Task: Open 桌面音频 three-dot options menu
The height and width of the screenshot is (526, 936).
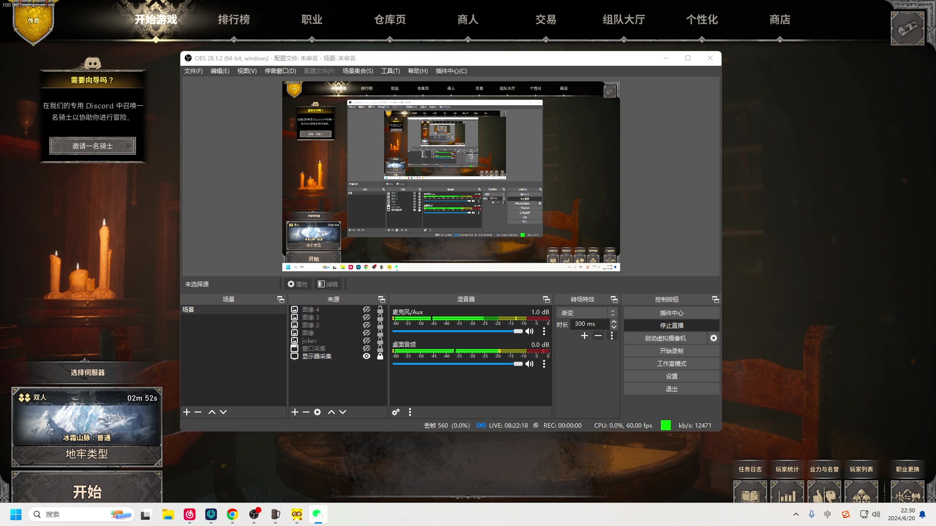Action: click(x=544, y=364)
